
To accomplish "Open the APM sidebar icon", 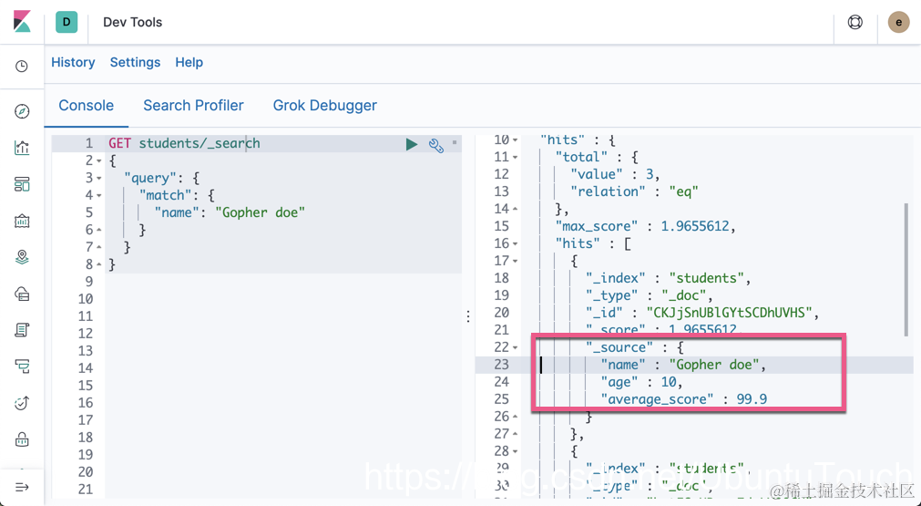I will [22, 367].
